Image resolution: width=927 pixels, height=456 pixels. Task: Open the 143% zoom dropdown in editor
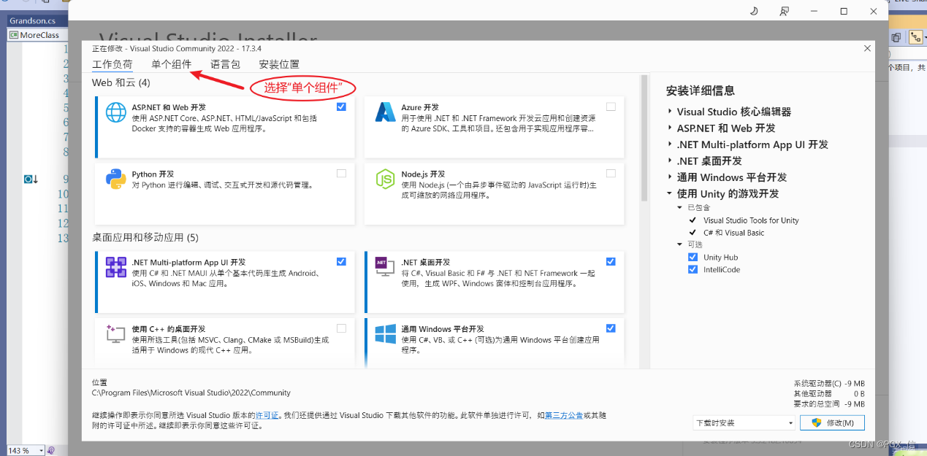click(x=41, y=451)
